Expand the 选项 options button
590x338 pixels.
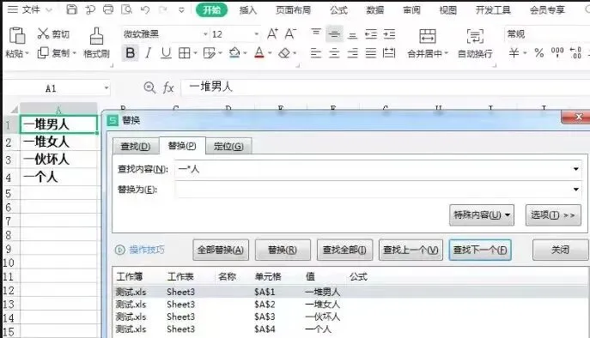(553, 215)
